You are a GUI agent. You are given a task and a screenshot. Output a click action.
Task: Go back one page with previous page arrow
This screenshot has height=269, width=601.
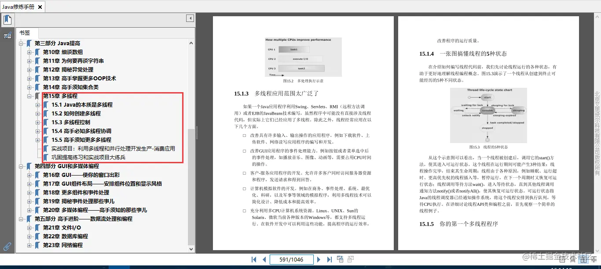pyautogui.click(x=264, y=259)
